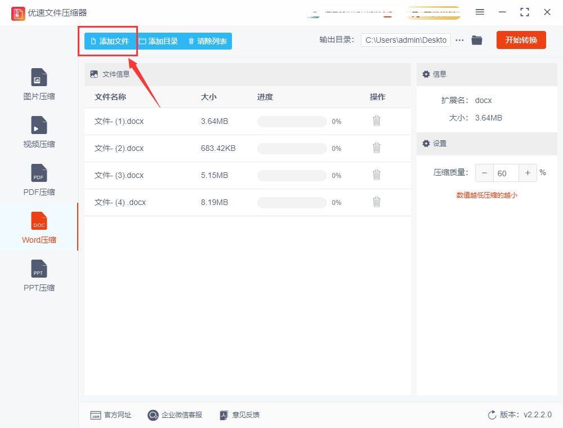Open the output folder icon

pyautogui.click(x=477, y=40)
